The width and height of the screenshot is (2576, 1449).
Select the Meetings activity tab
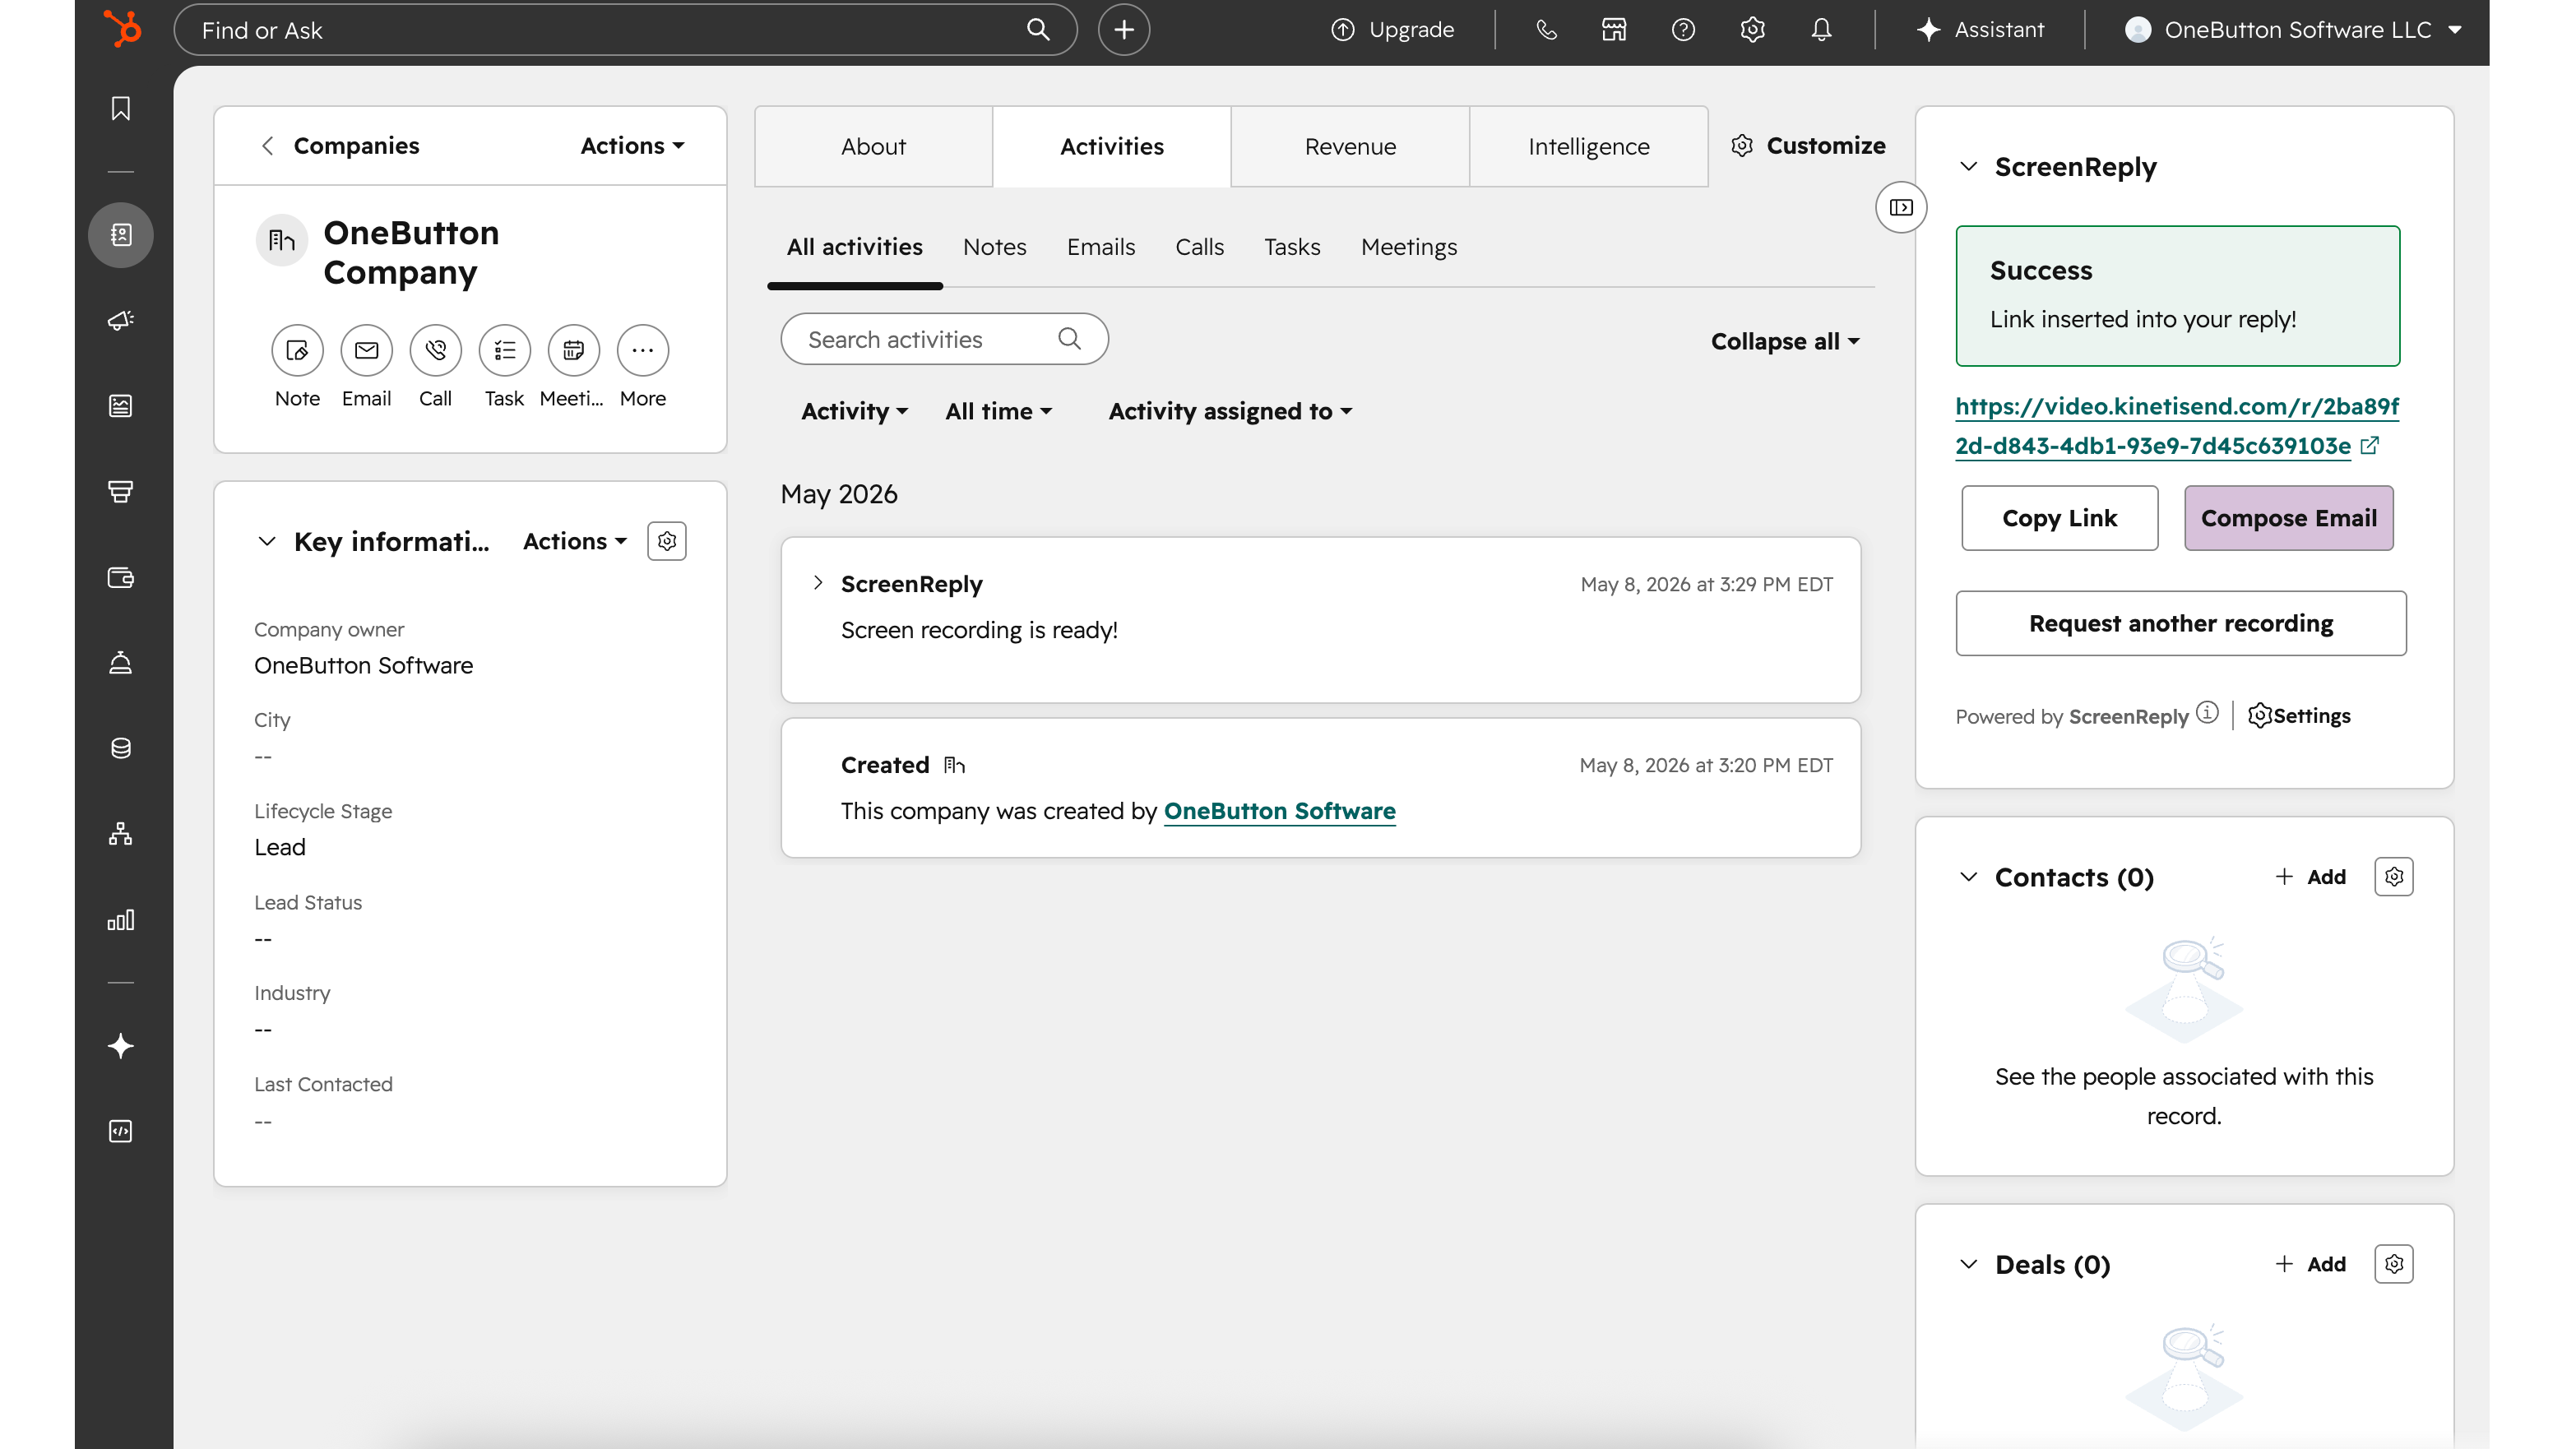[1409, 247]
